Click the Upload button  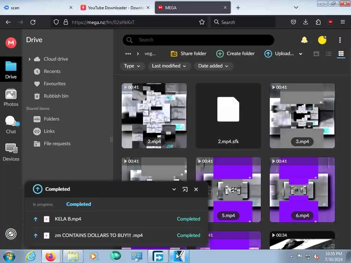point(279,54)
